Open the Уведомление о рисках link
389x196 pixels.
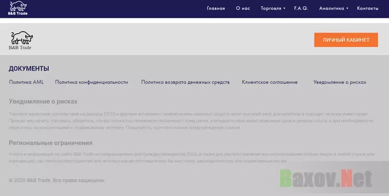click(340, 82)
